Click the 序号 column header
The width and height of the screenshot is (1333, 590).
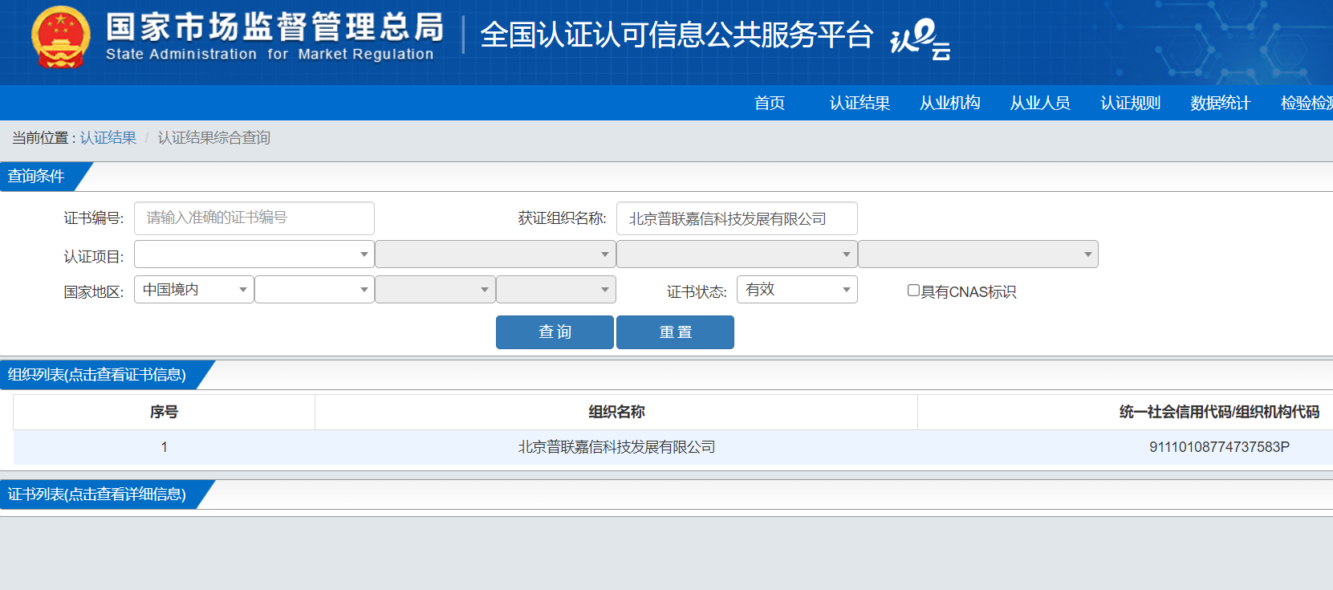164,412
